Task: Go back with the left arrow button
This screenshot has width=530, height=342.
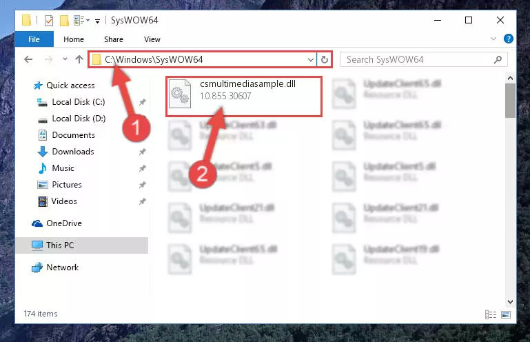Action: 28,59
